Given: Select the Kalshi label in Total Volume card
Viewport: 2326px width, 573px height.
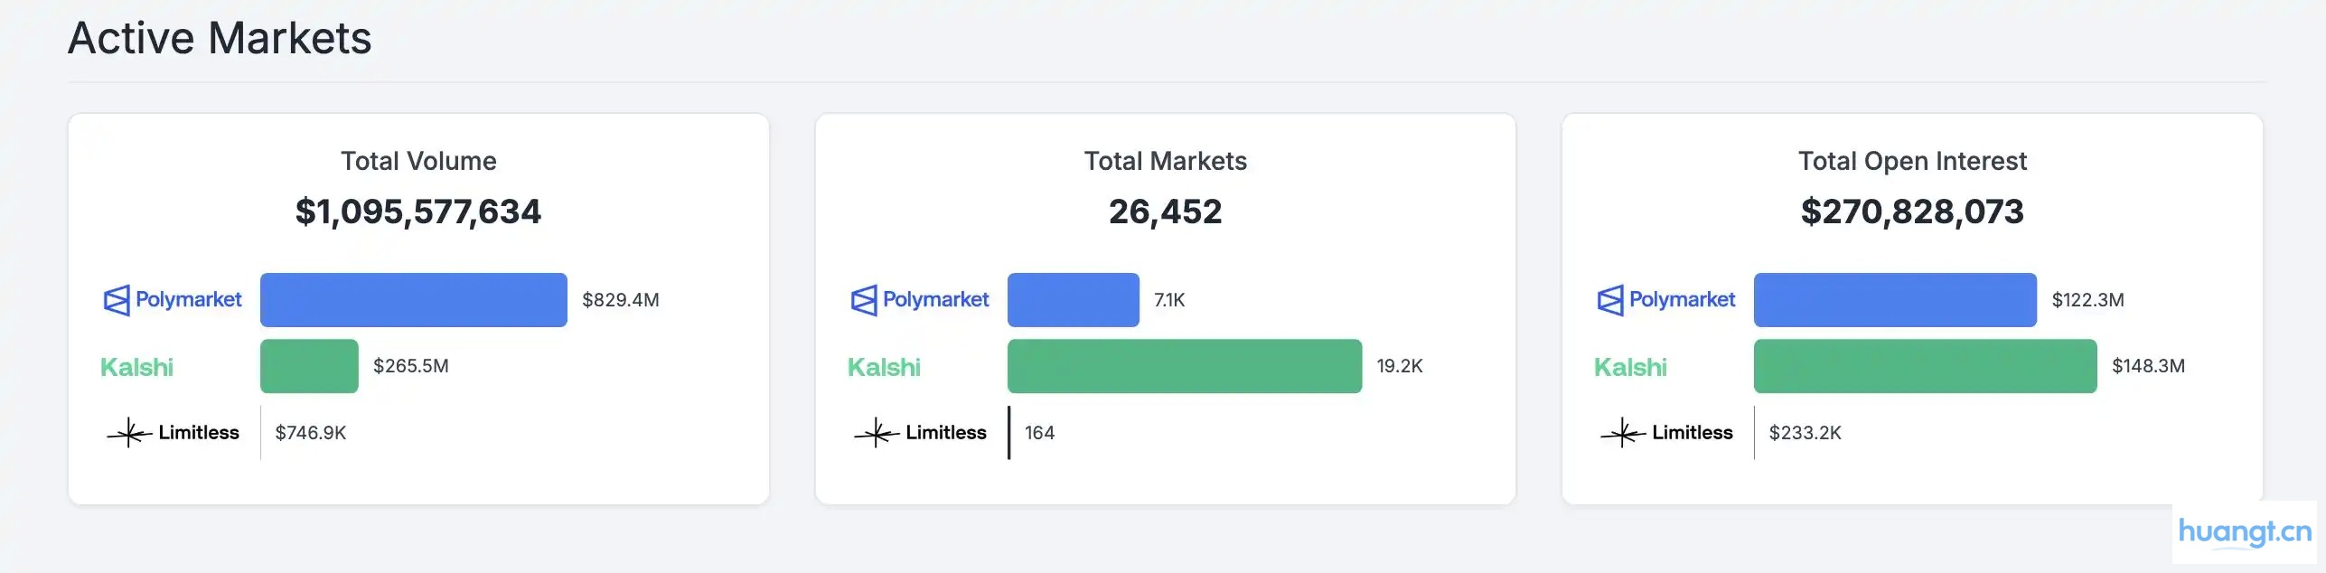Looking at the screenshot, I should 136,367.
